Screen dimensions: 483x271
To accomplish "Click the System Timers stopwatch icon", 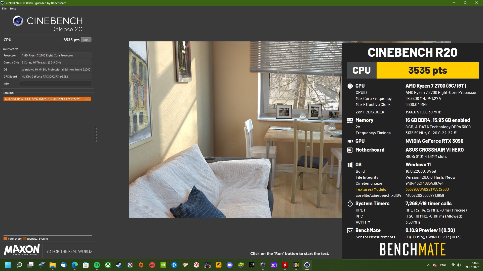I will 350,204.
